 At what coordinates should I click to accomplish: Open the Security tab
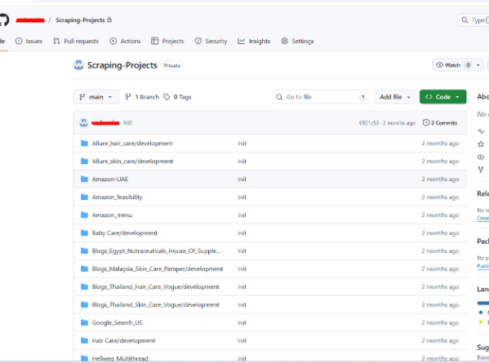211,41
